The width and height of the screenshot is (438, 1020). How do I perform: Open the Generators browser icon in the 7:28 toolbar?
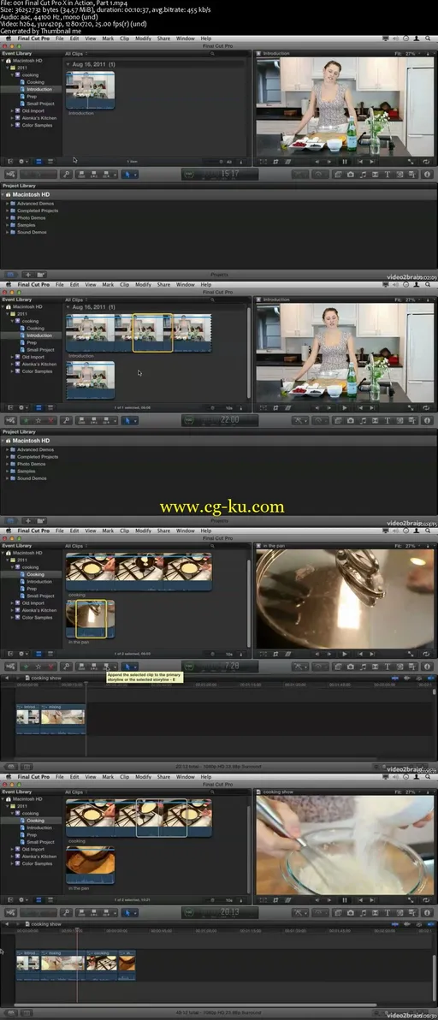coord(400,667)
